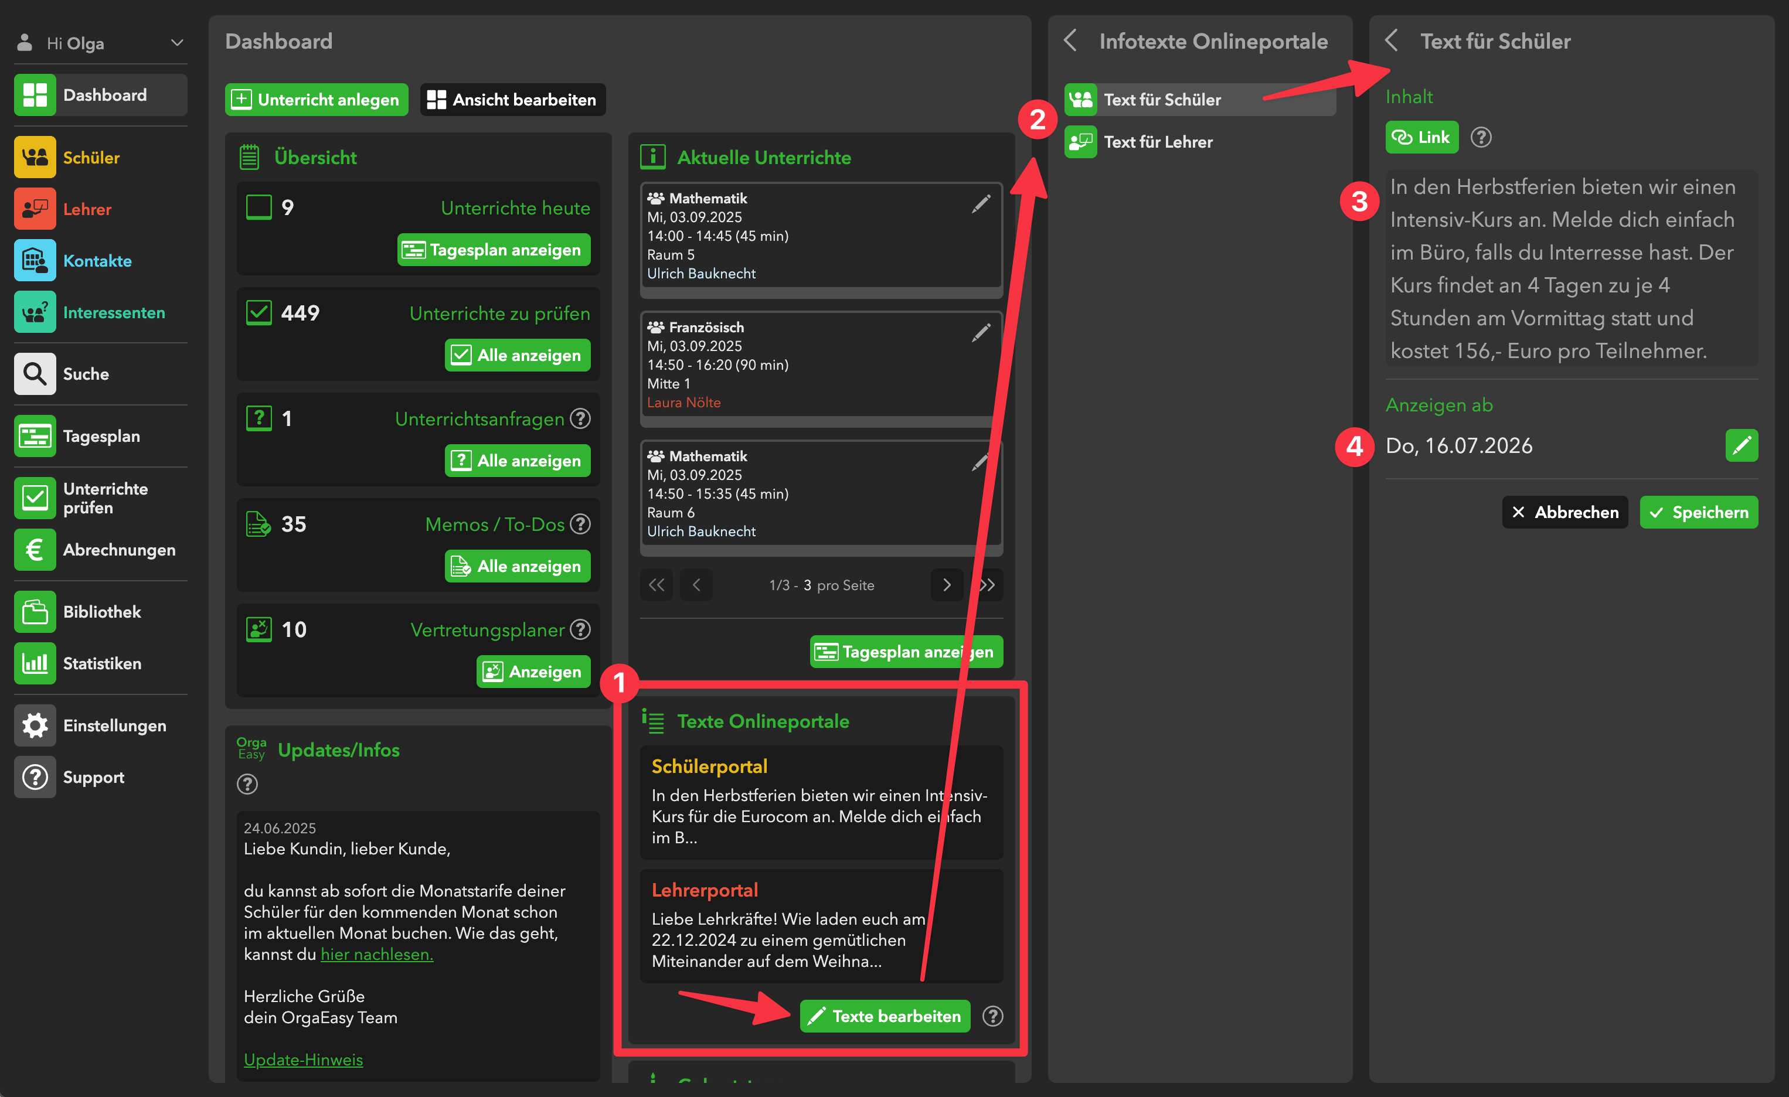Expand the Hi Olga user dropdown

pyautogui.click(x=176, y=43)
